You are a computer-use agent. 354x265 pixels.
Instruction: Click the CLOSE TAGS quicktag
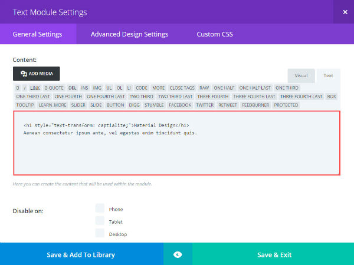(x=182, y=88)
